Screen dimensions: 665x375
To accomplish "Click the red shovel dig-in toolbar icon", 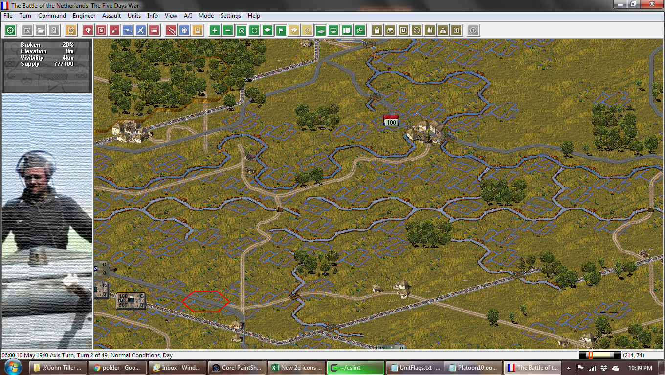I will (114, 30).
